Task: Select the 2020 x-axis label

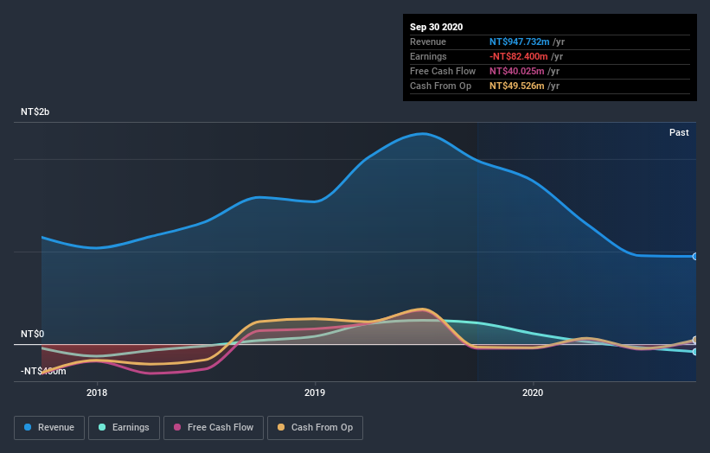Action: (x=533, y=392)
